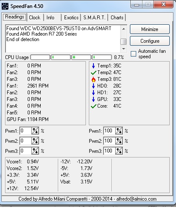Click the log scrollbar up arrow
Screen dimensions: 176x209
[124, 29]
